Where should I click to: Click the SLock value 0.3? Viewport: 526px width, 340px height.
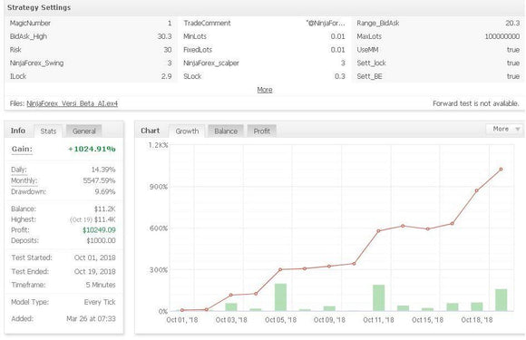coord(340,76)
